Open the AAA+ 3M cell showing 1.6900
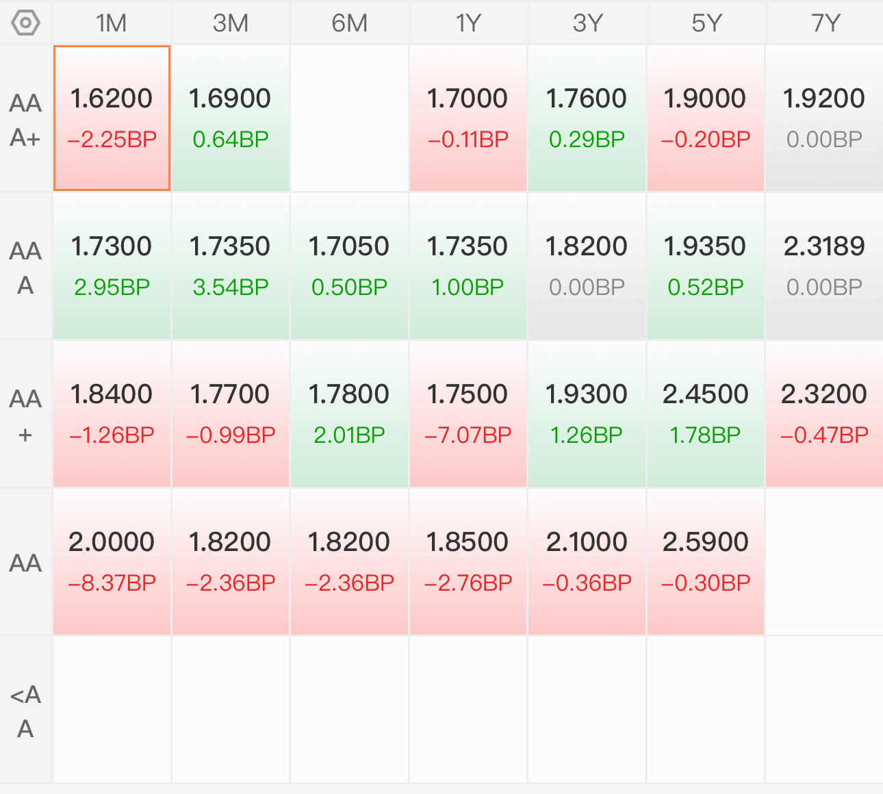 (231, 118)
